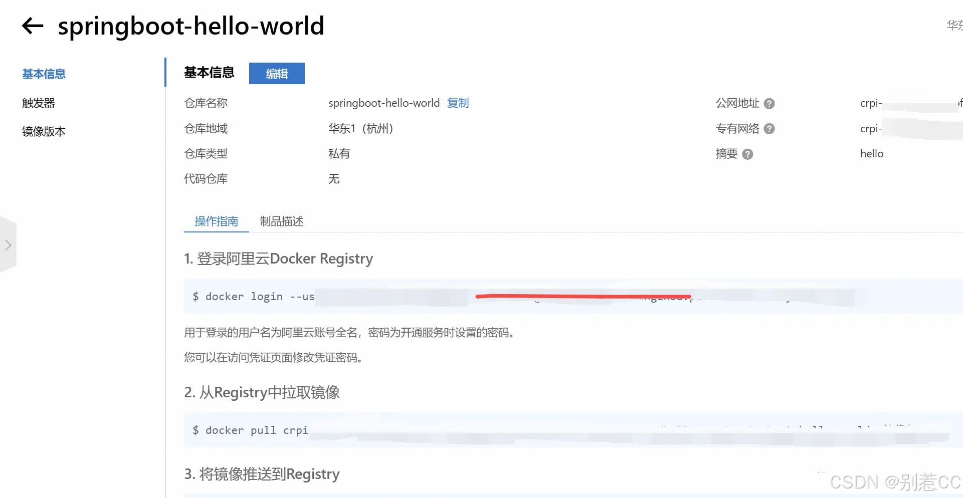
Task: Click code repository value 无
Action: [334, 179]
